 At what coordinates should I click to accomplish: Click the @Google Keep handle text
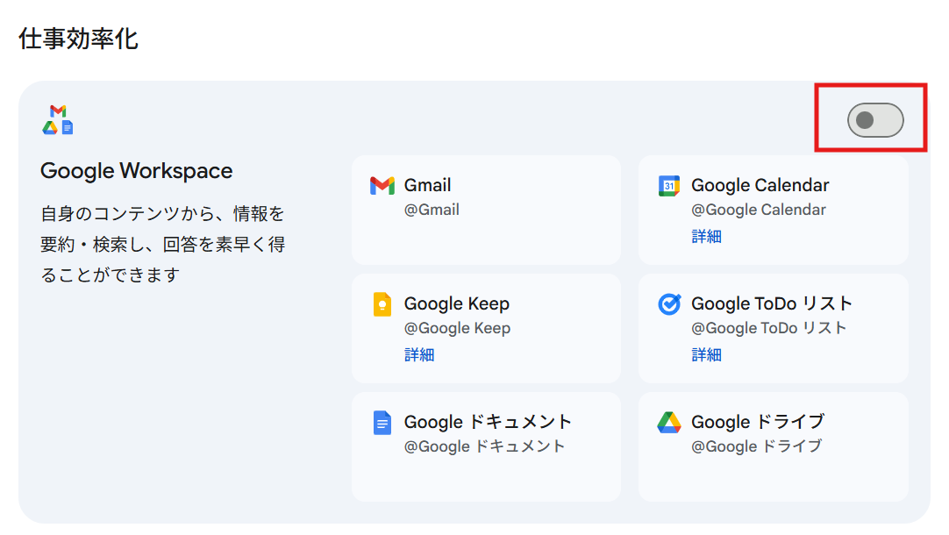point(458,328)
